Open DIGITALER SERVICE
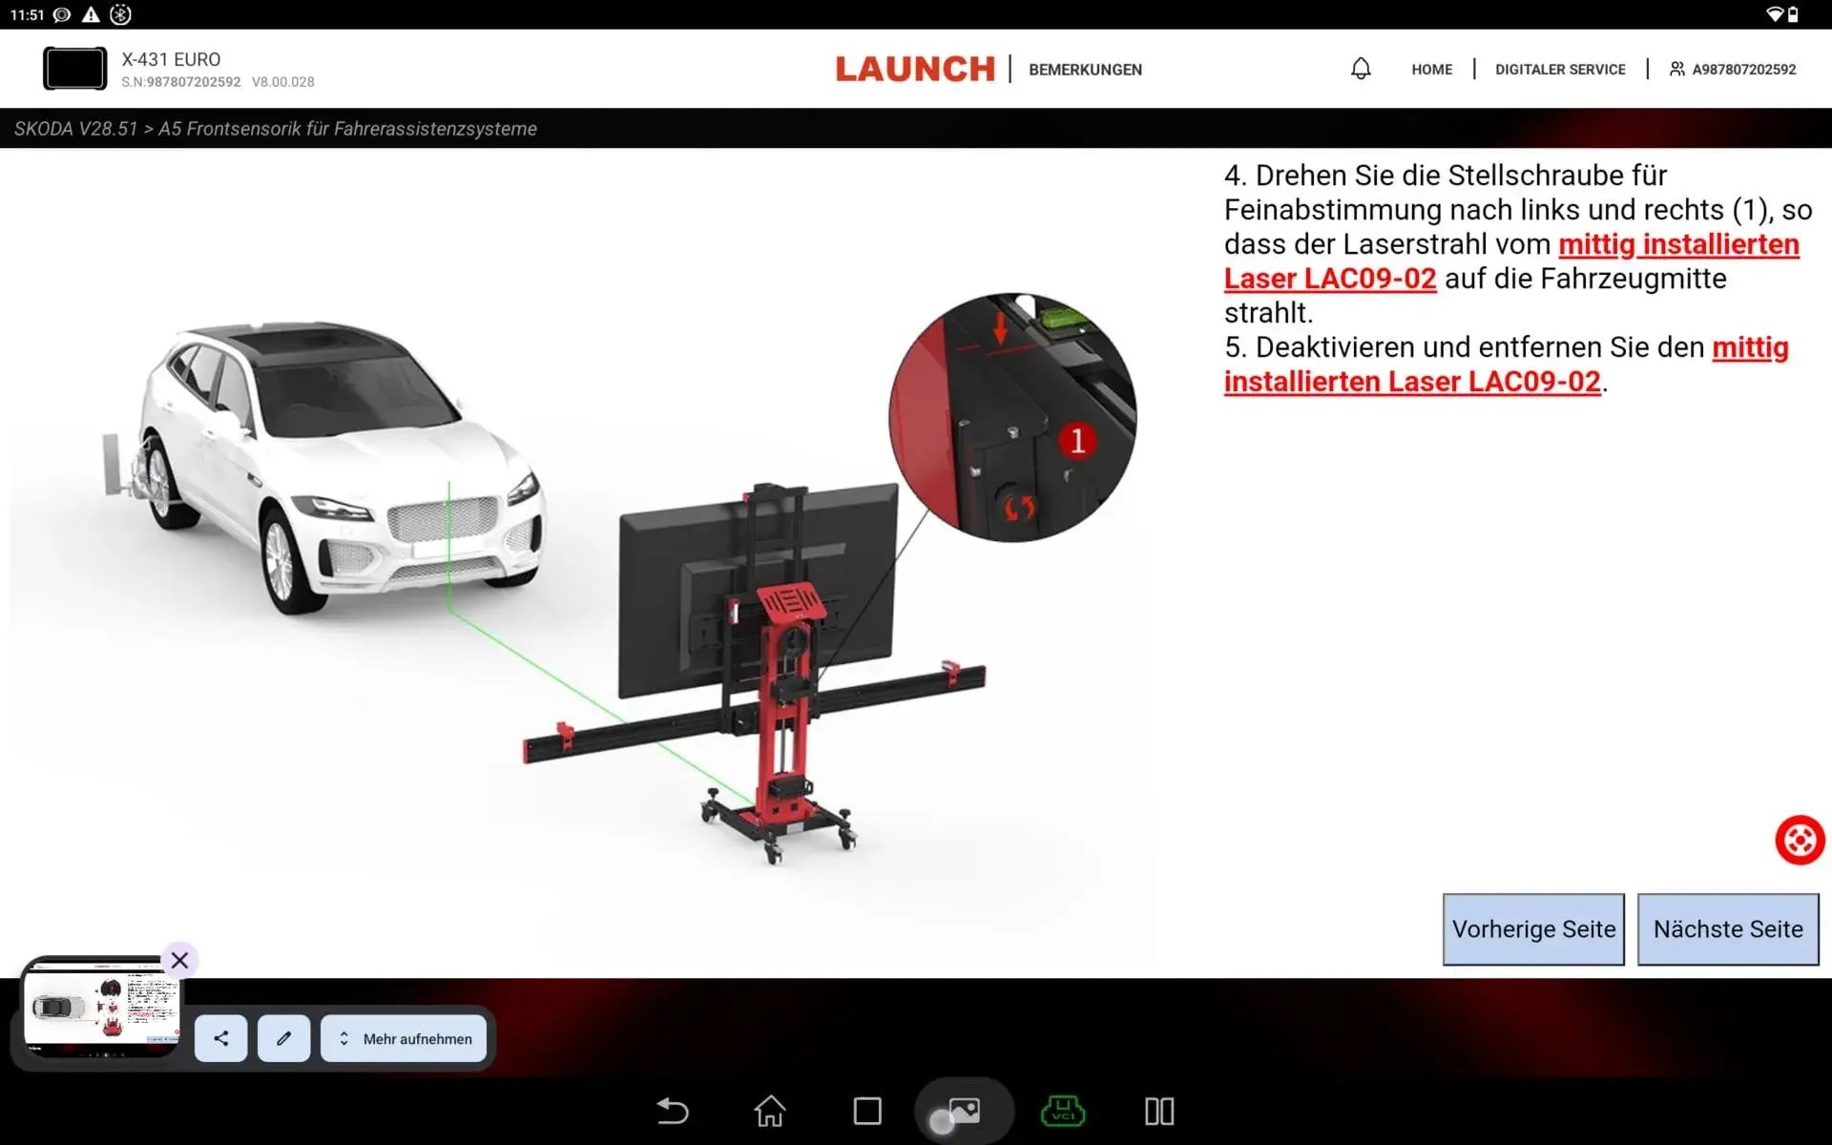 [1560, 69]
